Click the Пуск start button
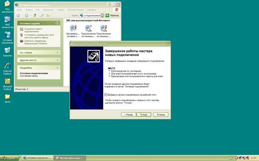Screen dimensions: 259x161 [x=8, y=158]
